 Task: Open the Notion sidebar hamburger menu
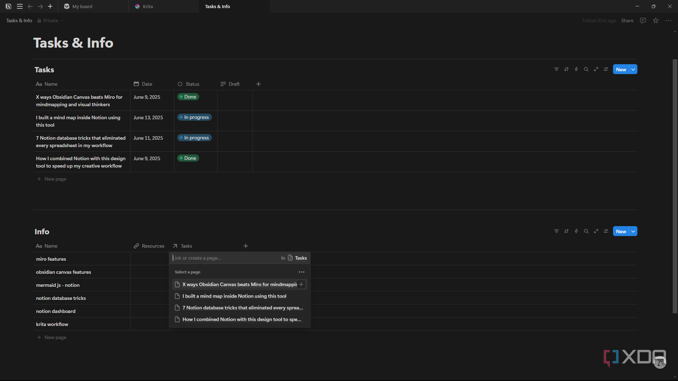click(x=20, y=6)
